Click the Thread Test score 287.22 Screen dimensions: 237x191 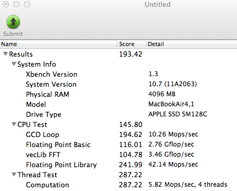pos(130,175)
